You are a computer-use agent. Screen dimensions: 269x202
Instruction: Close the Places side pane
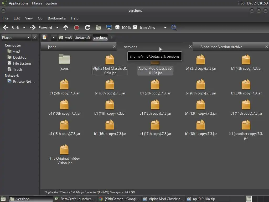pyautogui.click(x=35, y=37)
